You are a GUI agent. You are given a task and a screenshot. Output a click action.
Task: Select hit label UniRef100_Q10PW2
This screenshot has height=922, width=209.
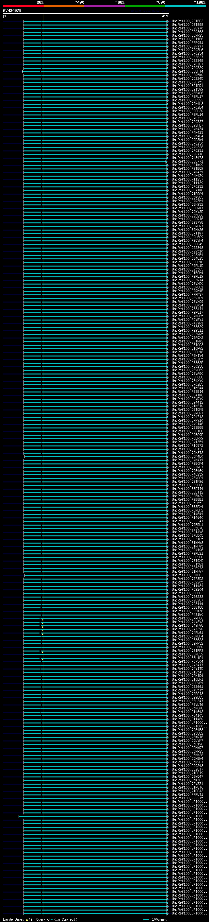click(187, 349)
